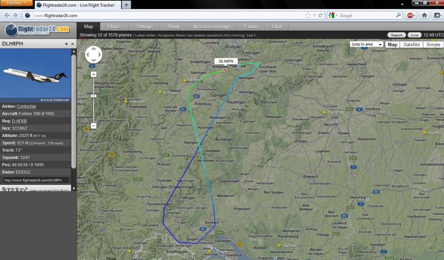This screenshot has width=444, height=260.
Task: Switch map view to Satellite
Action: (x=411, y=45)
